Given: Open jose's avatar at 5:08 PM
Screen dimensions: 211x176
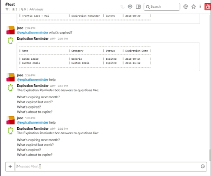Looking at the screenshot, I should (x=10, y=120).
